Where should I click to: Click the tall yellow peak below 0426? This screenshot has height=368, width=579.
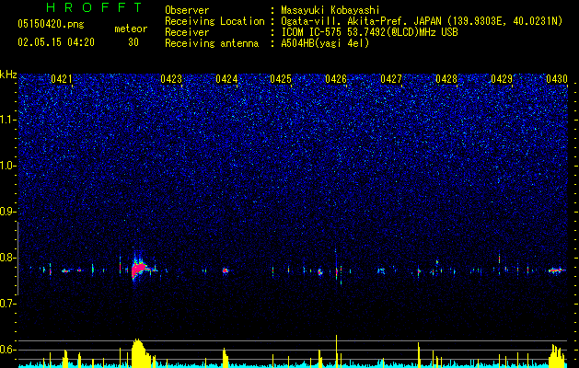[336, 351]
